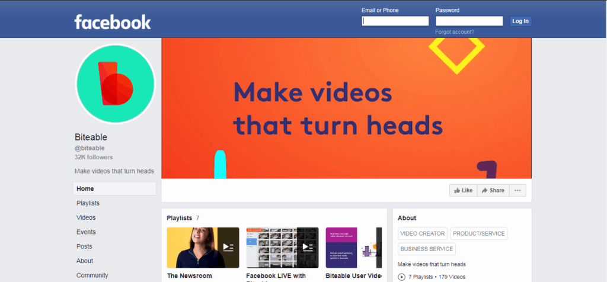Focus the Password field
This screenshot has height=282, width=607.
(469, 21)
